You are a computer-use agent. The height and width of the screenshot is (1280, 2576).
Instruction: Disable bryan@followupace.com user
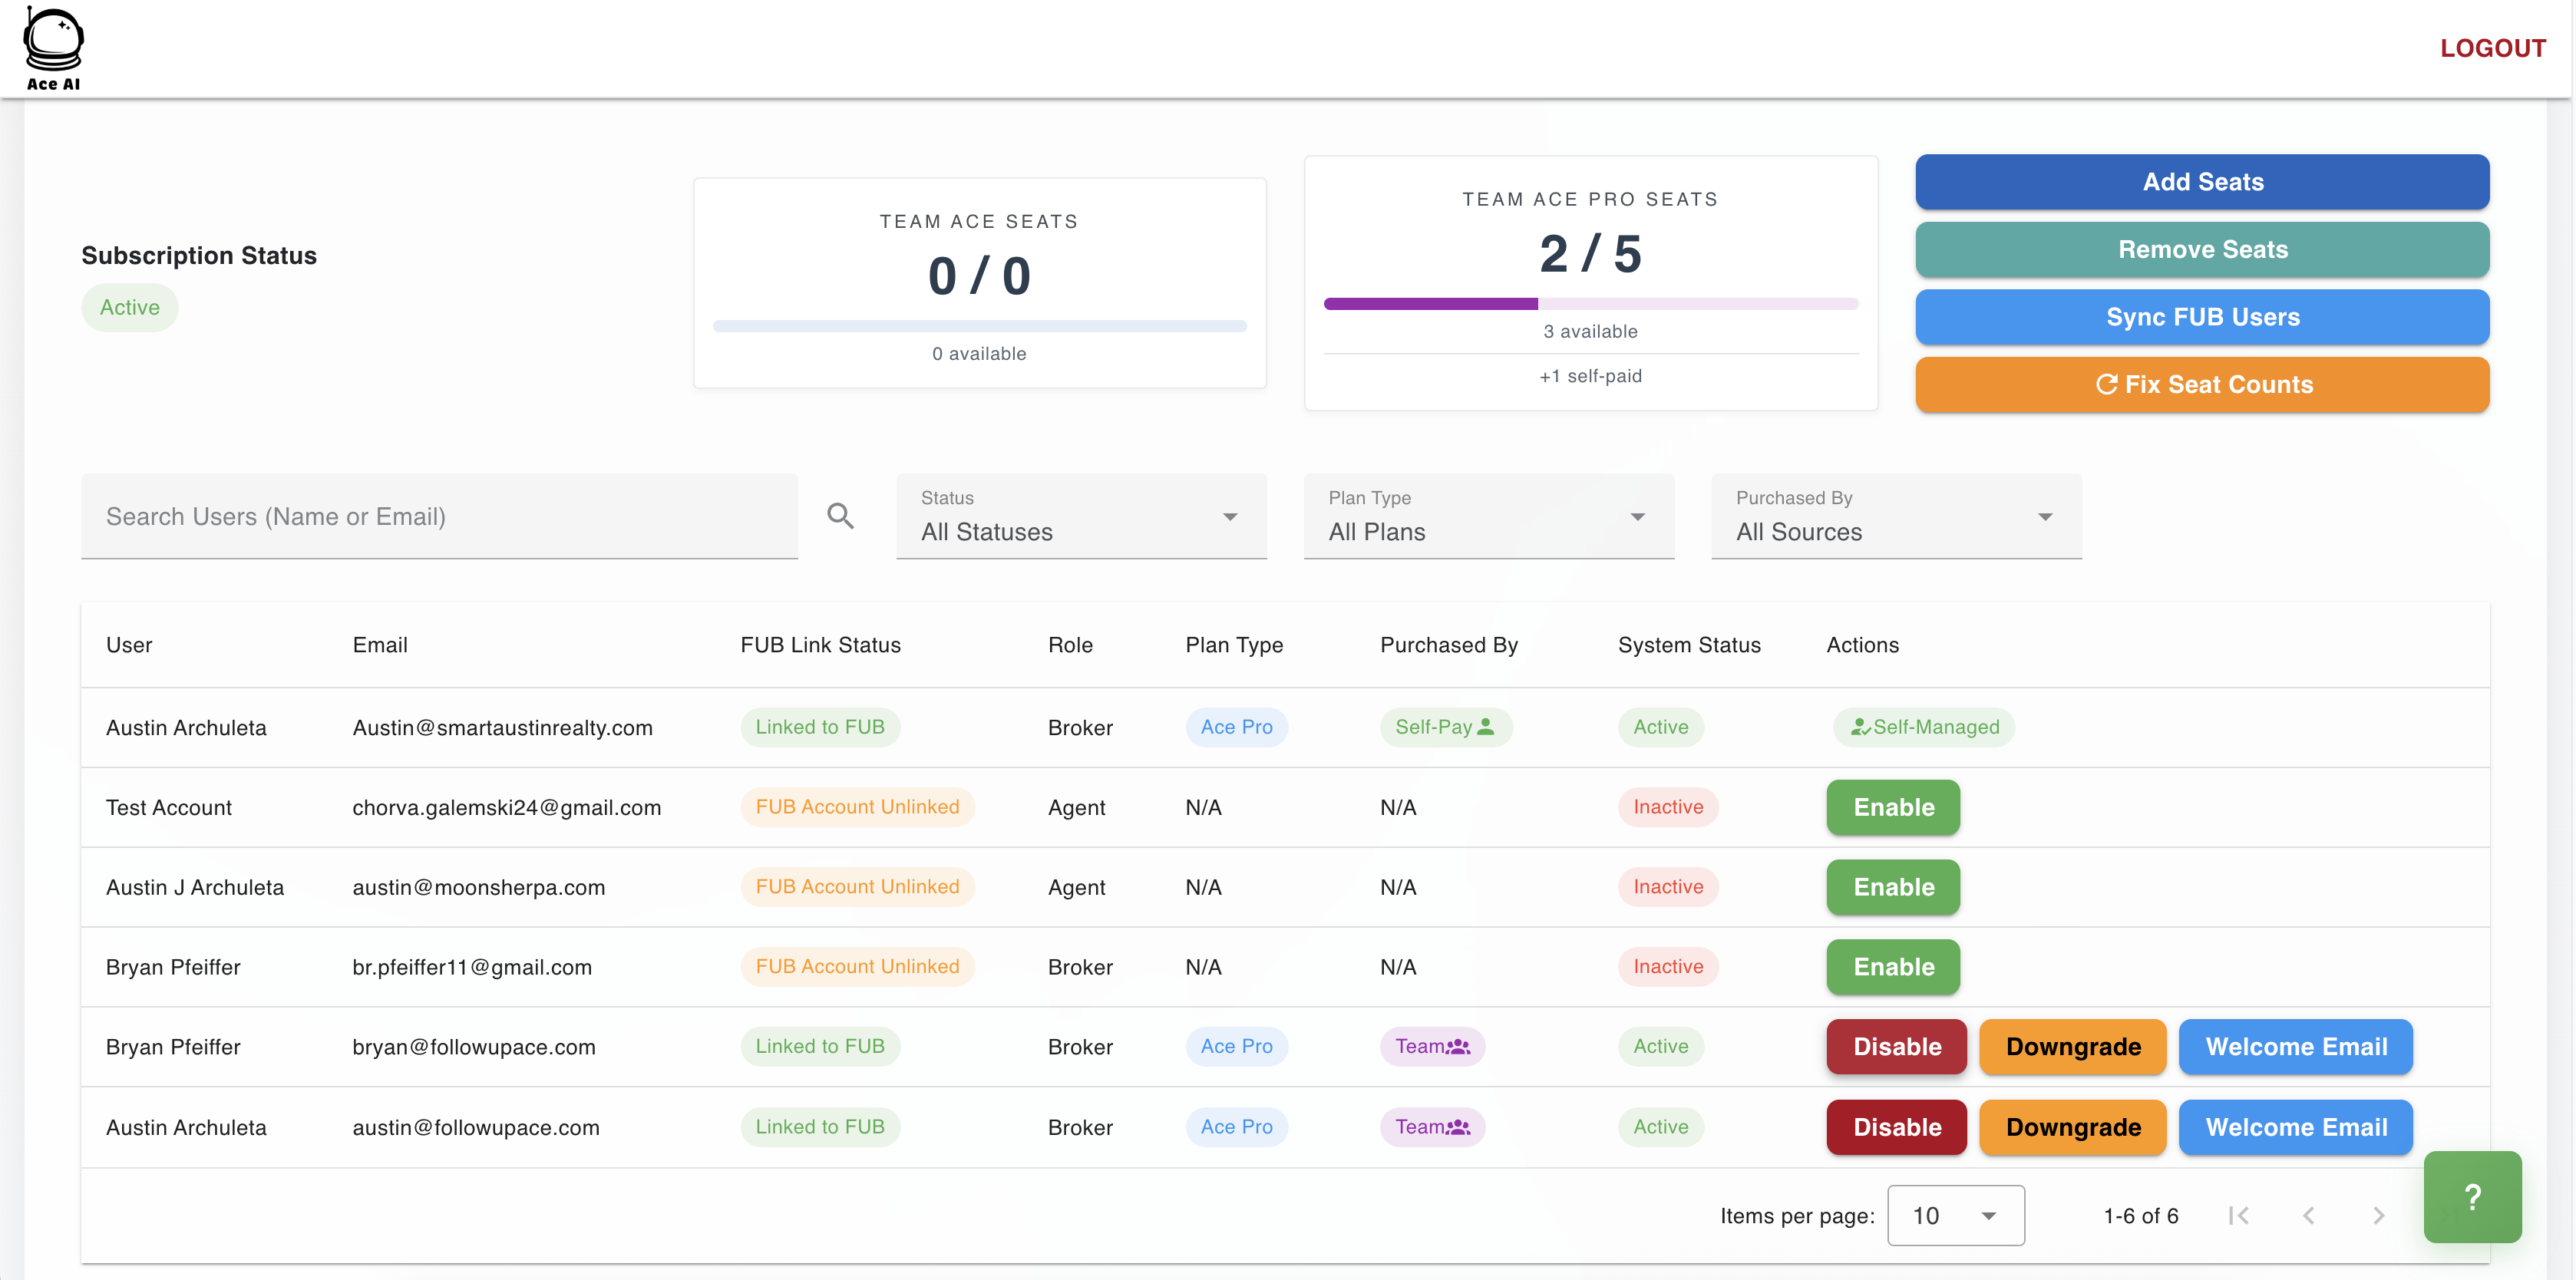(x=1895, y=1046)
